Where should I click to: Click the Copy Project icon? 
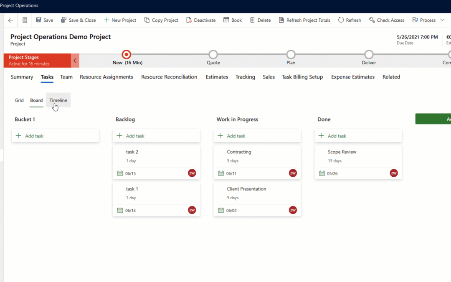pyautogui.click(x=147, y=20)
